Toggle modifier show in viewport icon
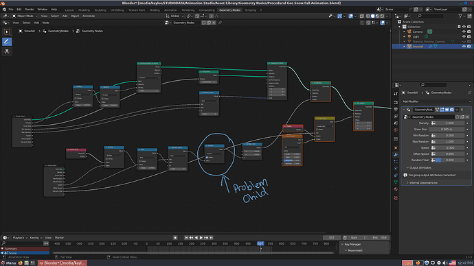Screen dimensions: 474x266 click(447, 110)
